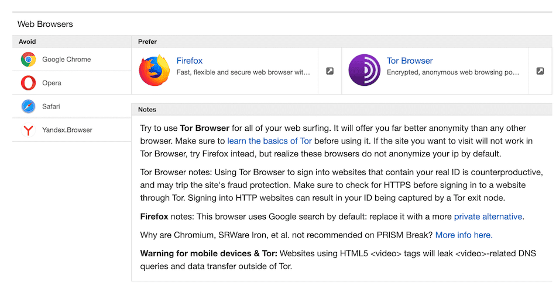
Task: Click the 'More info here' link
Action: (464, 235)
